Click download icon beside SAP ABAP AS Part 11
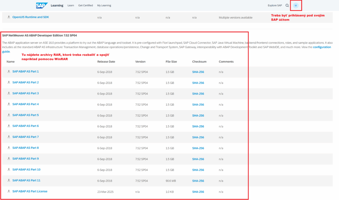Image resolution: width=339 pixels, height=200 pixels. tap(9, 180)
